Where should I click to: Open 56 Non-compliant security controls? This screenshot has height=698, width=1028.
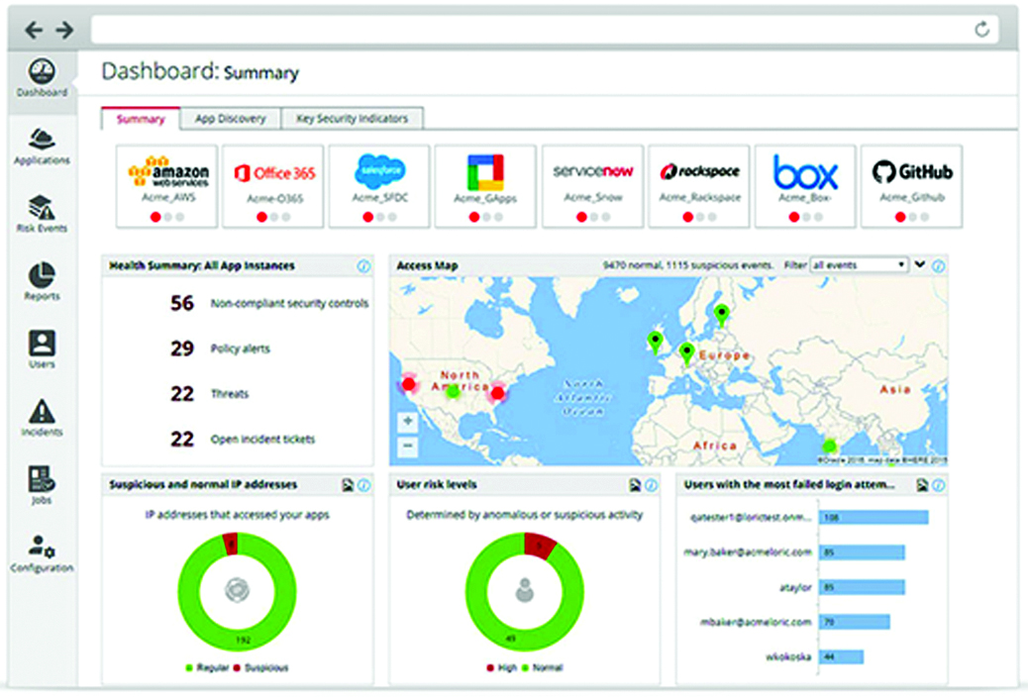[268, 303]
